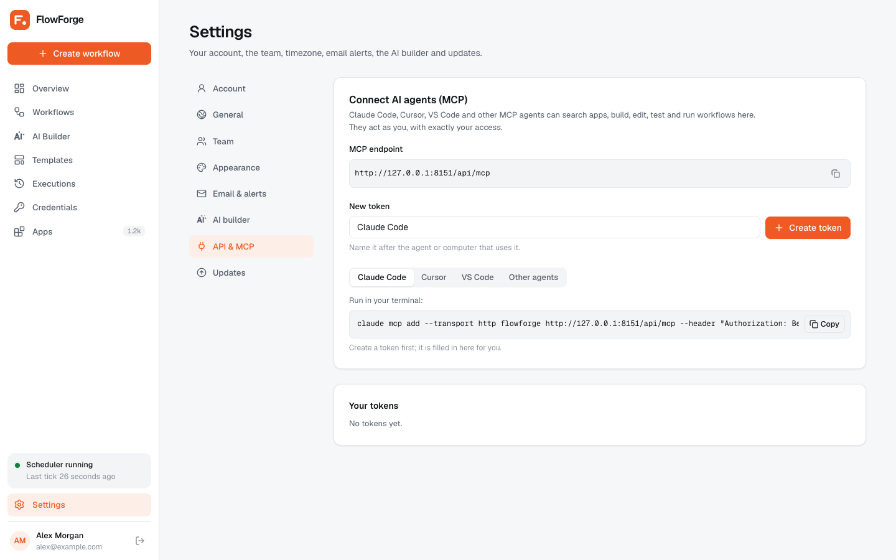Click the 'Name it after the agent' hint text
The width and height of the screenshot is (896, 560).
click(x=435, y=248)
